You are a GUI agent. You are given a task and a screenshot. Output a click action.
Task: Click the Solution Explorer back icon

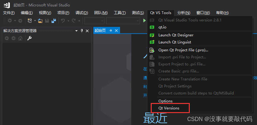click(7, 38)
